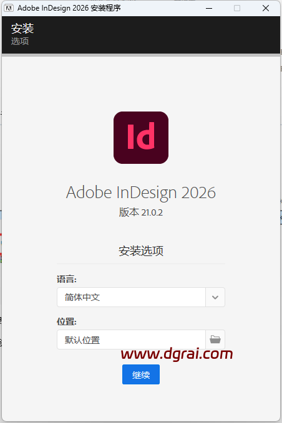Screen dimensions: 282x423
Task: Click the 安装选项 section heading
Action: [141, 251]
